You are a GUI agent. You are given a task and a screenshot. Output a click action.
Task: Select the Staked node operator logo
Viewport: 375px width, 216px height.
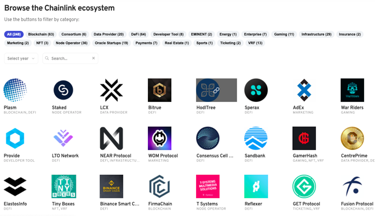click(63, 90)
